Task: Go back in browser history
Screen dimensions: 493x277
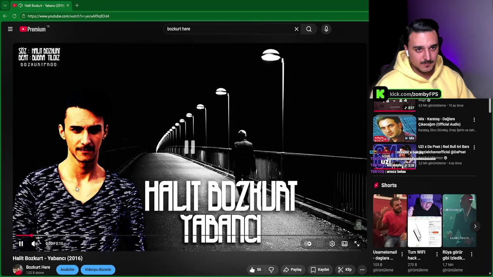Action: coord(5,16)
